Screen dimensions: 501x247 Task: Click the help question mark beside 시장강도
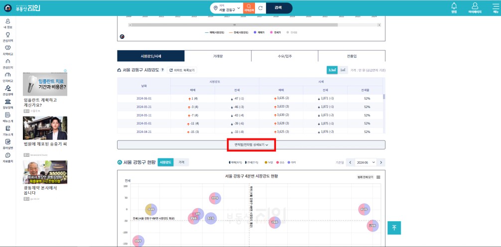click(162, 70)
